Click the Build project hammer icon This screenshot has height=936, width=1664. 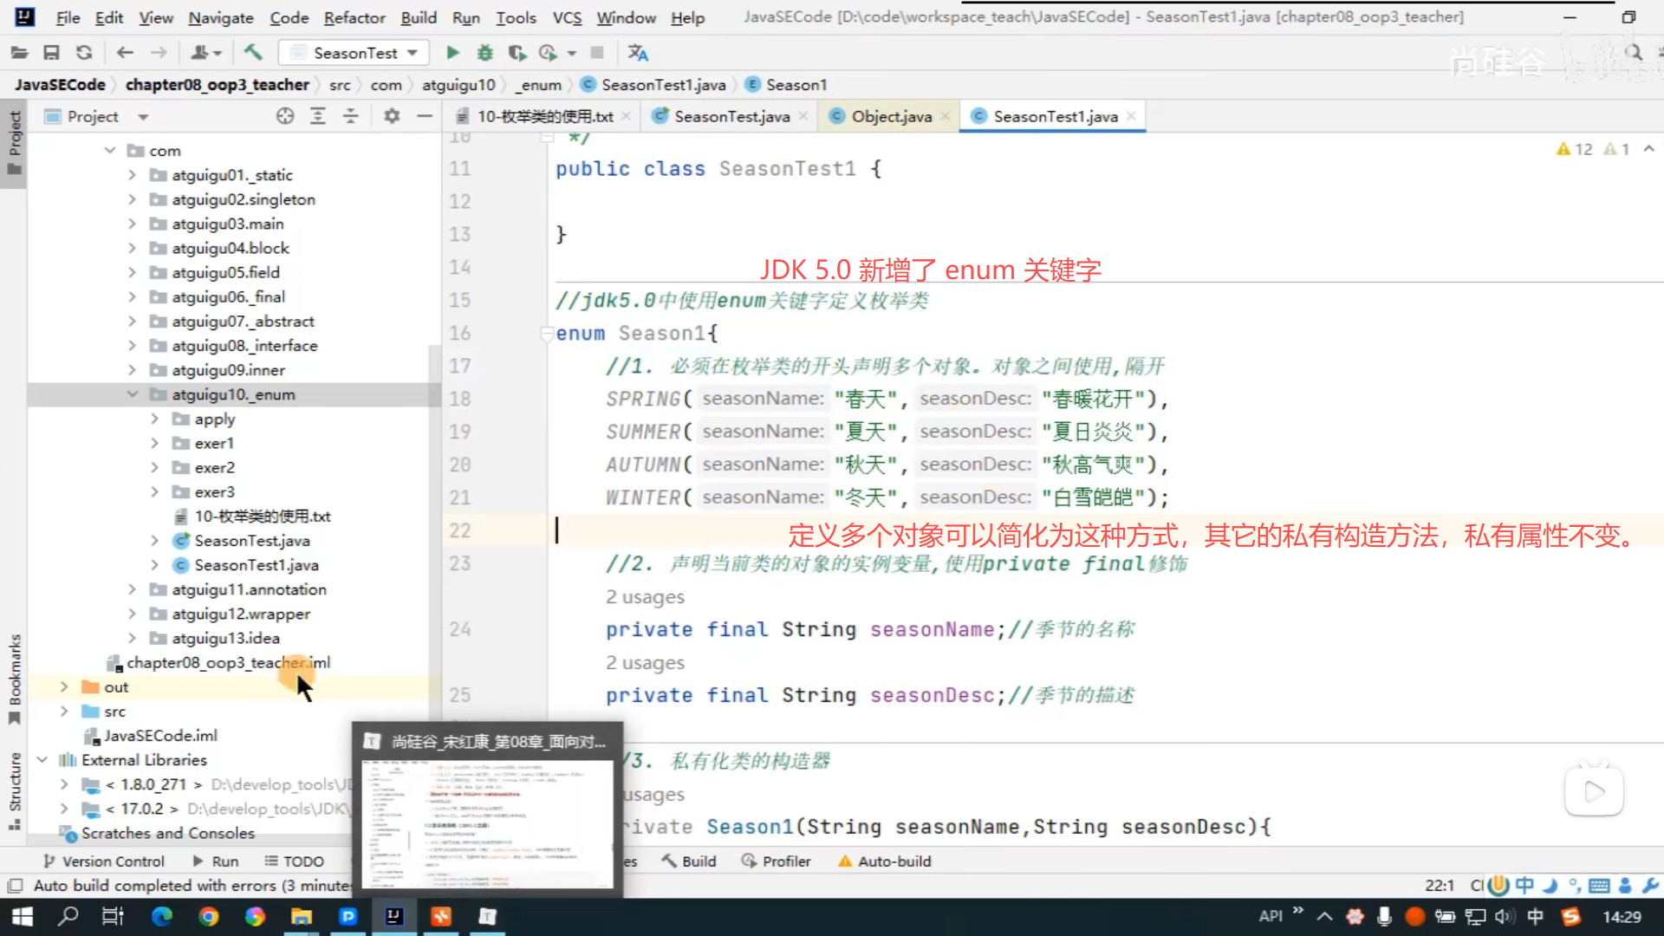tap(253, 53)
